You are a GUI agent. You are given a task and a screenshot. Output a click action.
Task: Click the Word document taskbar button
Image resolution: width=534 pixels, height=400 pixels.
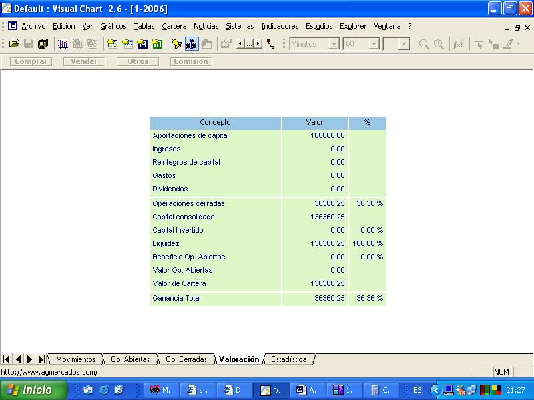click(x=307, y=390)
